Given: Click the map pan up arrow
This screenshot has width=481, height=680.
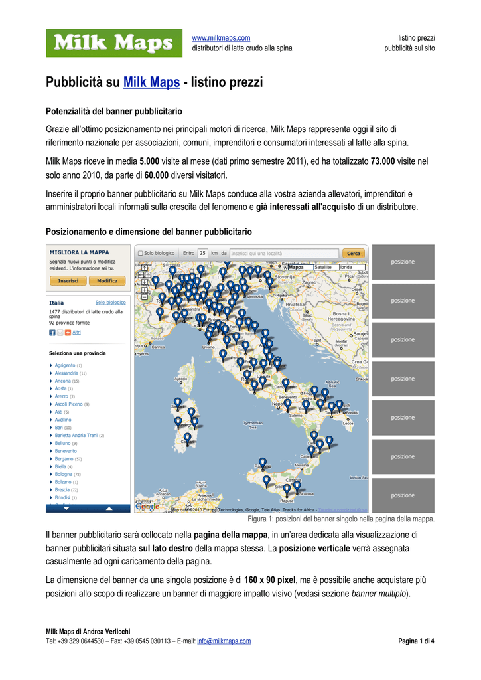Looking at the screenshot, I should pyautogui.click(x=145, y=268).
